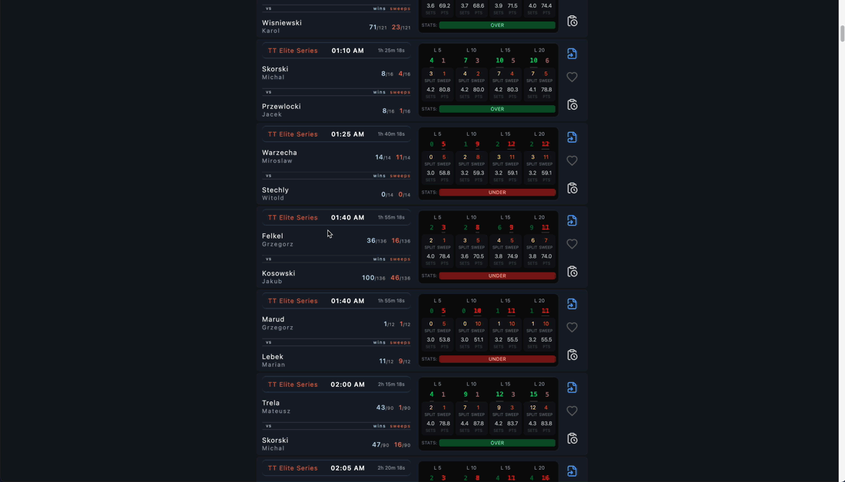Open match details icon for Trela vs Skorski
This screenshot has height=482, width=845.
click(x=572, y=388)
